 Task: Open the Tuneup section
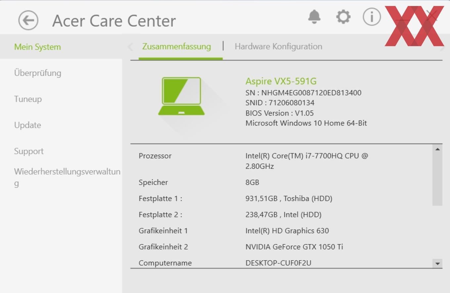click(28, 99)
